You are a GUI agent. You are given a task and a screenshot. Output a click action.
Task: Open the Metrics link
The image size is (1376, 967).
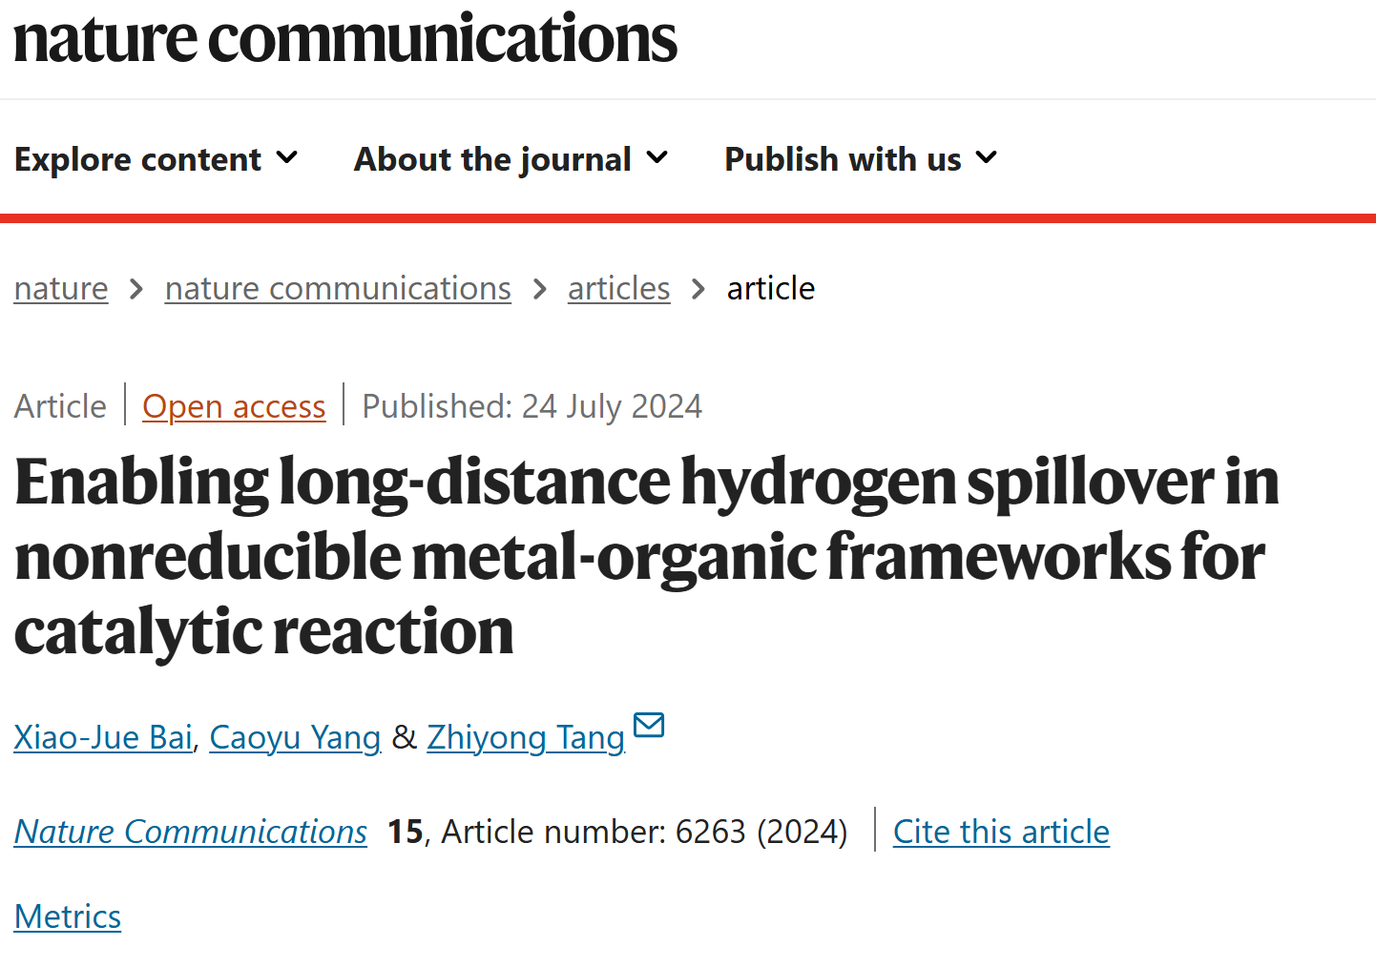tap(68, 916)
